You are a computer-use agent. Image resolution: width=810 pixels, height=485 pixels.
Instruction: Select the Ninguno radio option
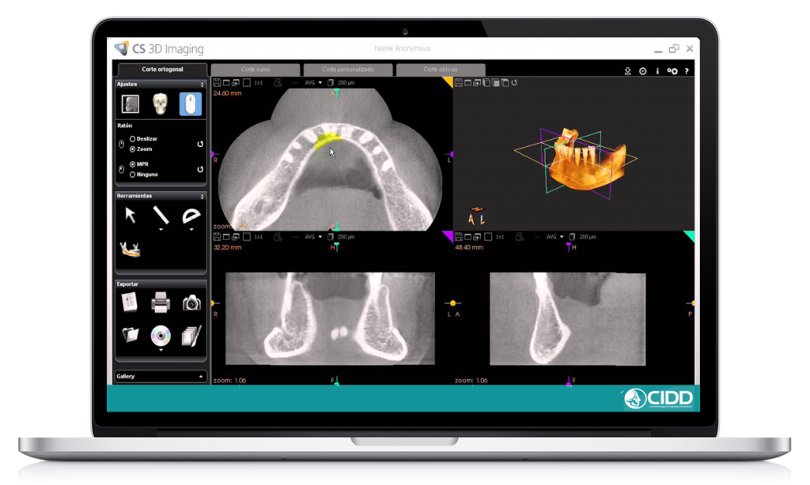pyautogui.click(x=132, y=174)
